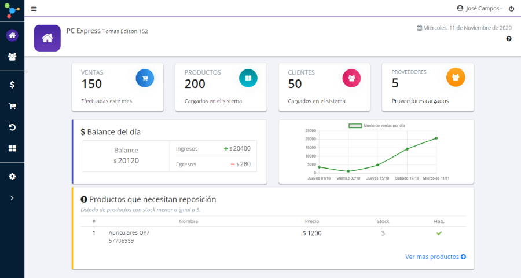Expand the sidebar with the chevron arrow

(12, 198)
